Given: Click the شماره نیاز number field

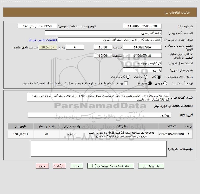Looking at the screenshot, I should [x=142, y=26].
